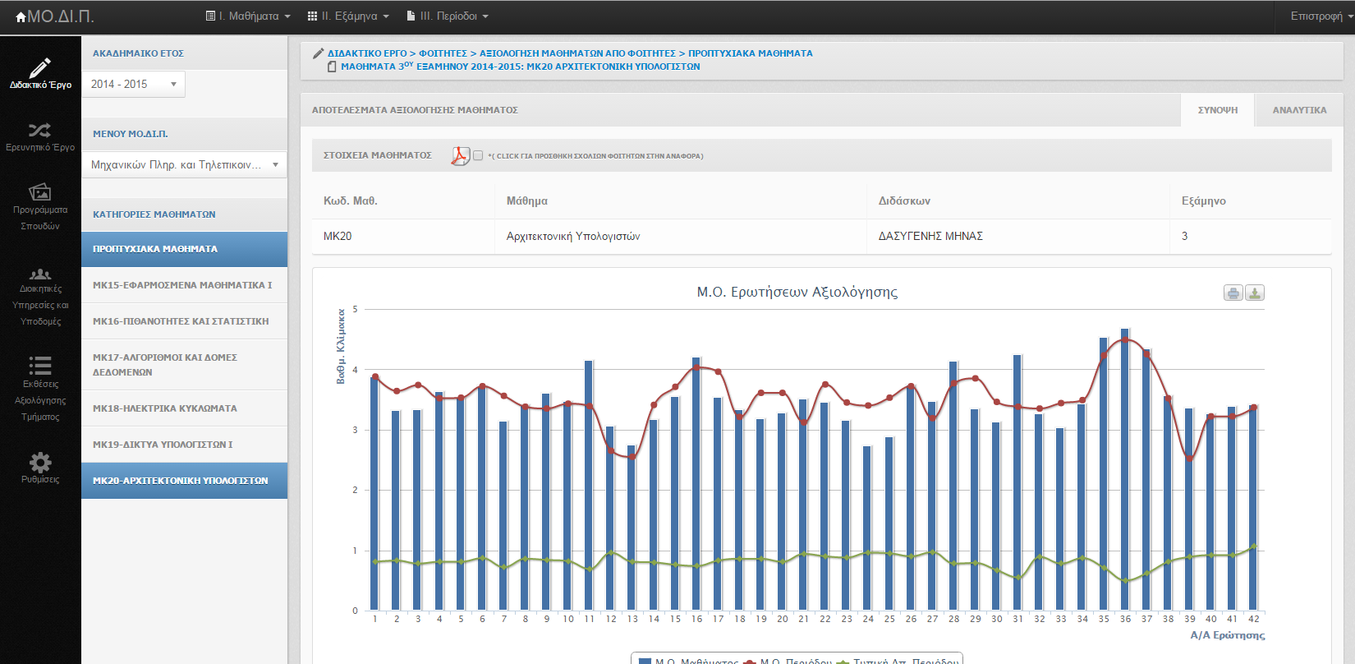Image resolution: width=1355 pixels, height=664 pixels.
Task: Select course ΜΚ19-ΔΙΚΤΥΑ ΥΠΟΛΟΓΙΣΤΩΝ Ι
Action: (x=185, y=445)
